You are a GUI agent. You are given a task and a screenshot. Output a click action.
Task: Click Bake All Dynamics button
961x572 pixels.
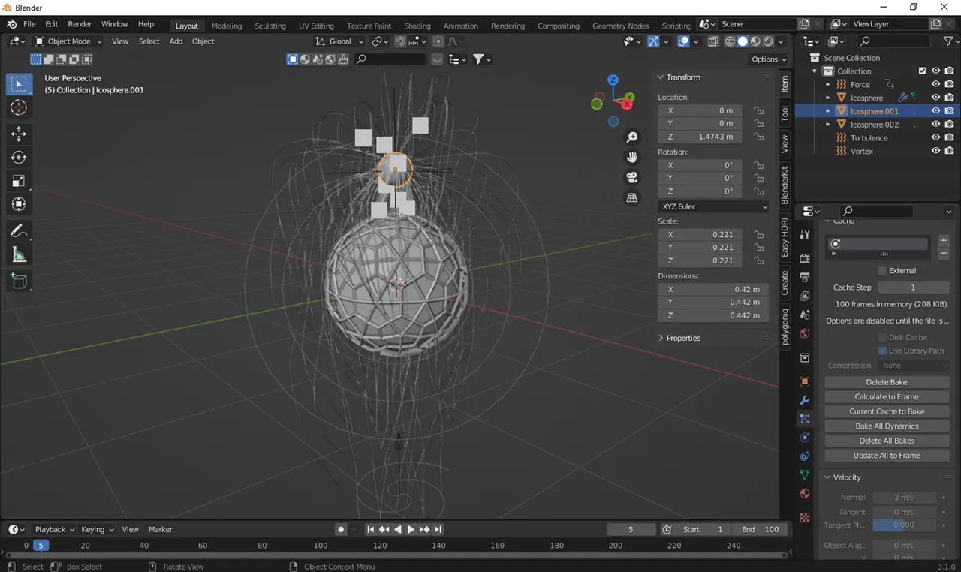coord(887,426)
